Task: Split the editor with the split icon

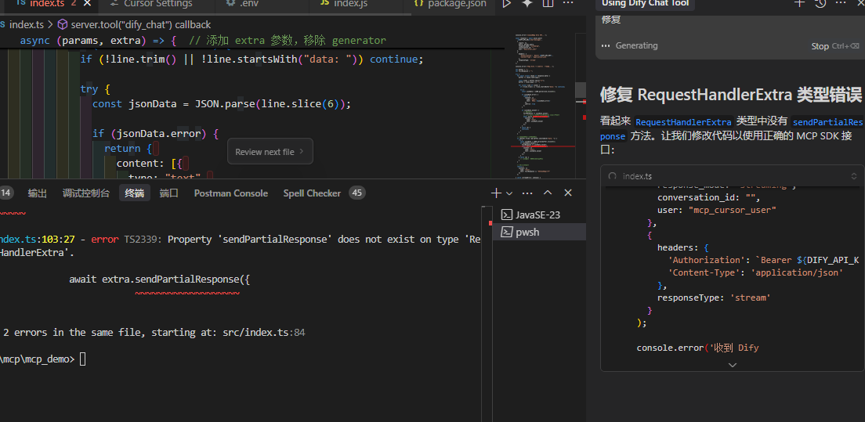Action: (x=548, y=4)
